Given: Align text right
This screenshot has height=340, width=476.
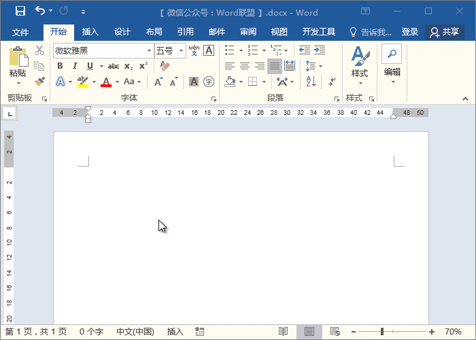Looking at the screenshot, I should [260, 66].
